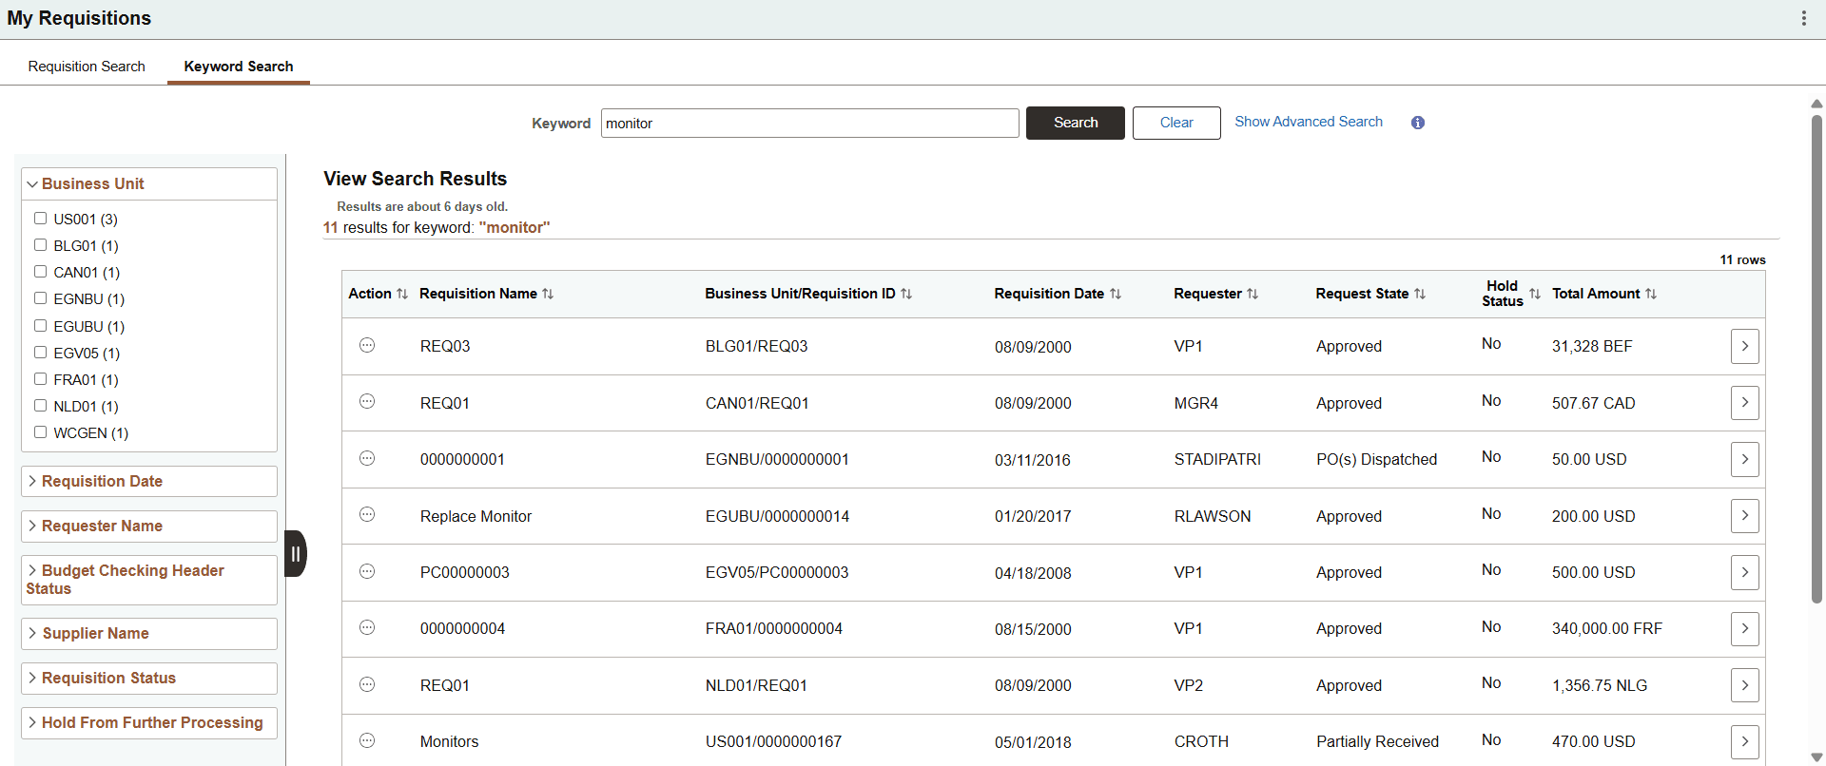
Task: Check the CAN01 (1) filter
Action: click(x=40, y=272)
